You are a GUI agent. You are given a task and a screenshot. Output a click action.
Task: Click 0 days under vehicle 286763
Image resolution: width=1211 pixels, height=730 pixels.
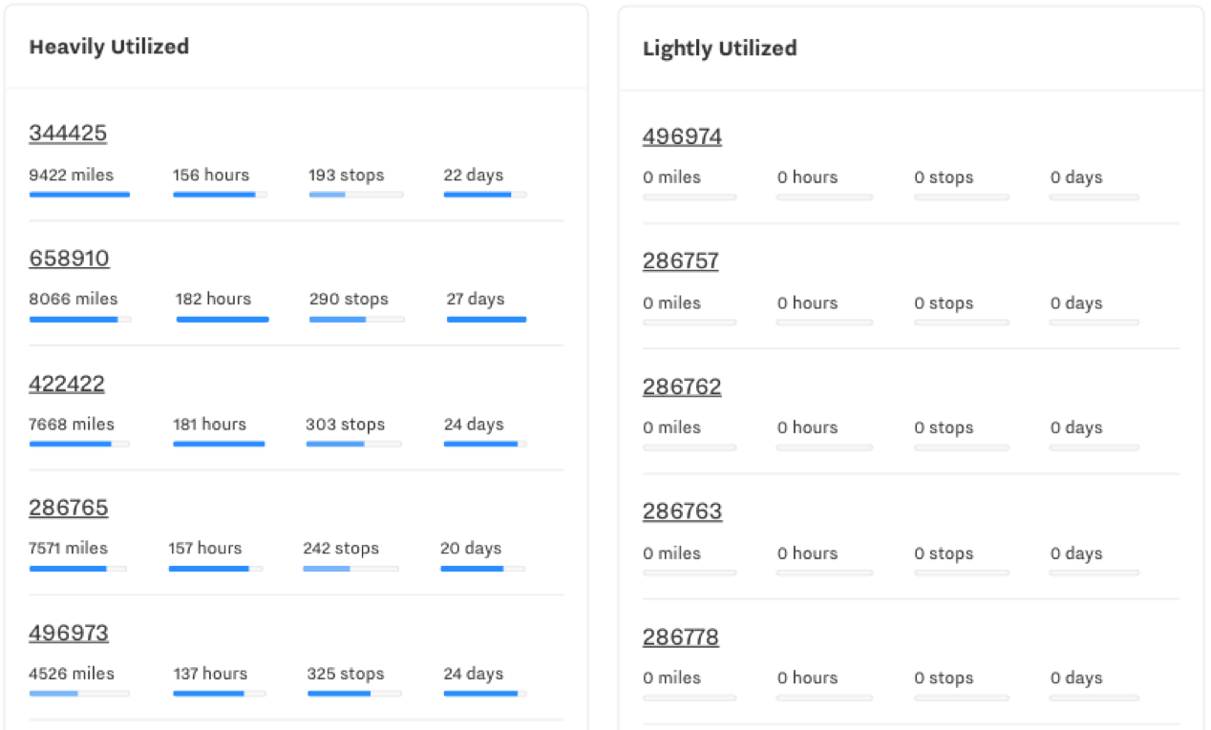[1076, 553]
